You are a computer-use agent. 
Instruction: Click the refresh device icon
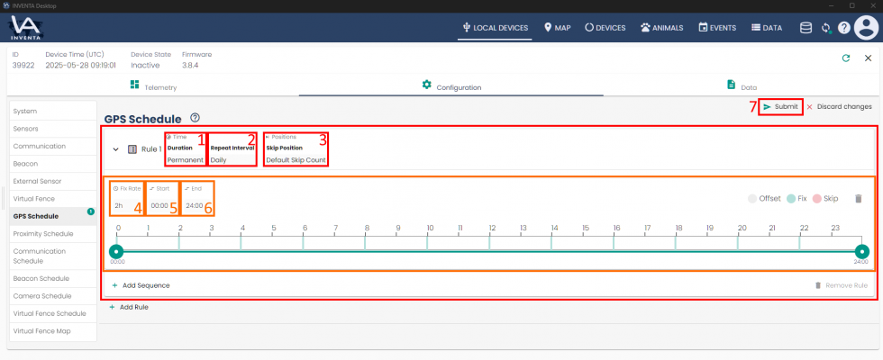(845, 58)
